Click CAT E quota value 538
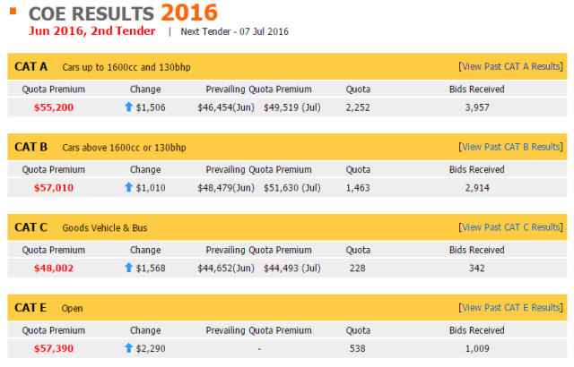The width and height of the screenshot is (574, 367). coord(358,347)
